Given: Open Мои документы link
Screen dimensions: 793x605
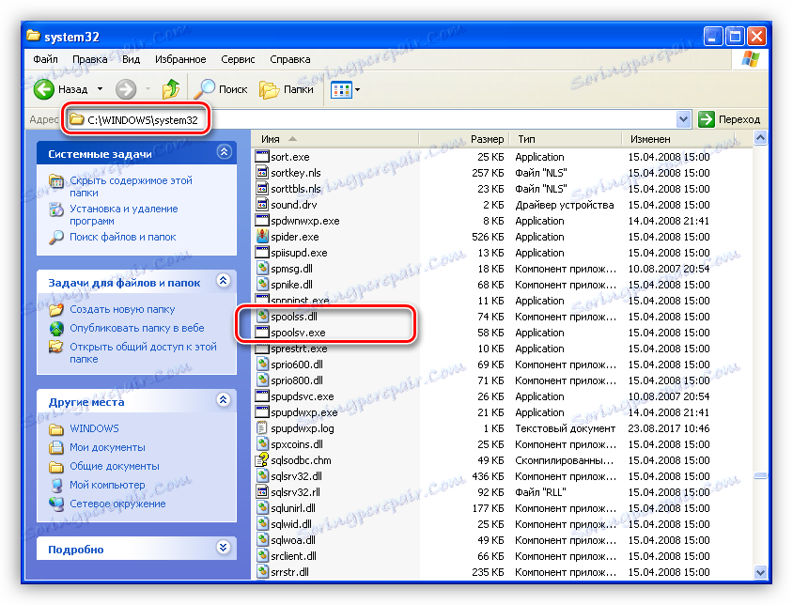Looking at the screenshot, I should click(107, 447).
